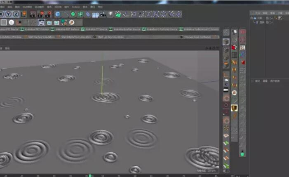Viewport: 289px width, 177px height.
Task: Click the Coordinate System icon beside Z
Action: tap(24, 14)
